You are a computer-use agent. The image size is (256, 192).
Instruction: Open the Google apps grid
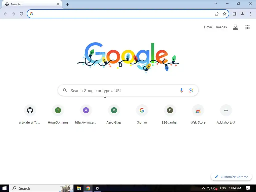pos(247,27)
